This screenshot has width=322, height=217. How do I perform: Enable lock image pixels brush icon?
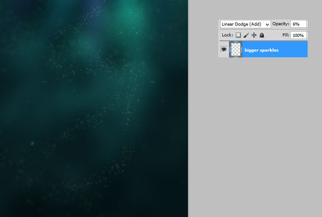246,35
